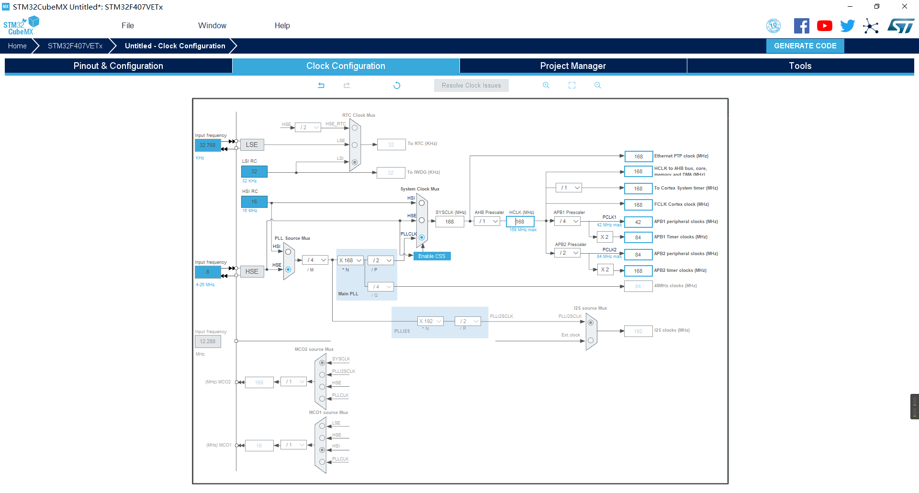Screen dimensions: 919x493
Task: Click the HSE input frequency field
Action: pyautogui.click(x=208, y=272)
